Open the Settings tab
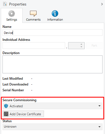The image size is (105, 134). pyautogui.click(x=12, y=16)
